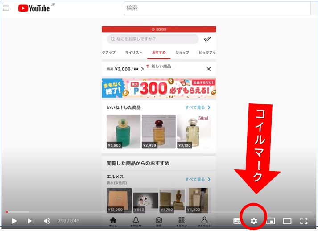Open the video settings gear icon
Screen dimensions: 318x231
pyautogui.click(x=254, y=221)
